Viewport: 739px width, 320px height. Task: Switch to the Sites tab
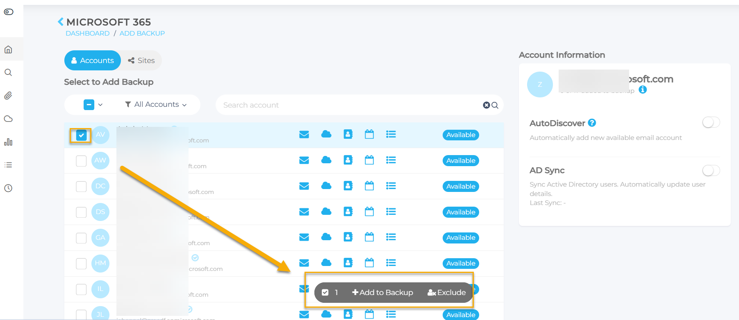point(141,61)
